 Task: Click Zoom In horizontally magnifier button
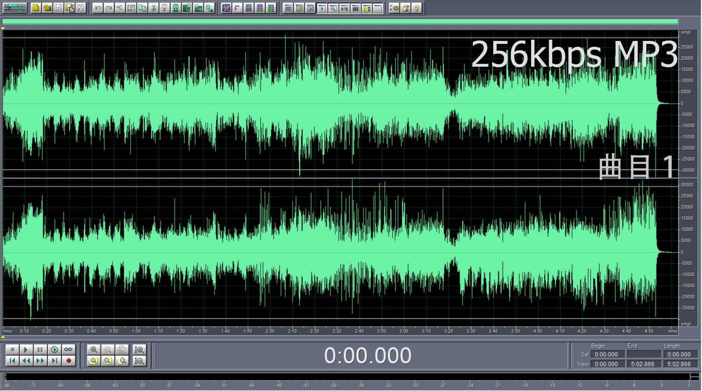tap(94, 350)
